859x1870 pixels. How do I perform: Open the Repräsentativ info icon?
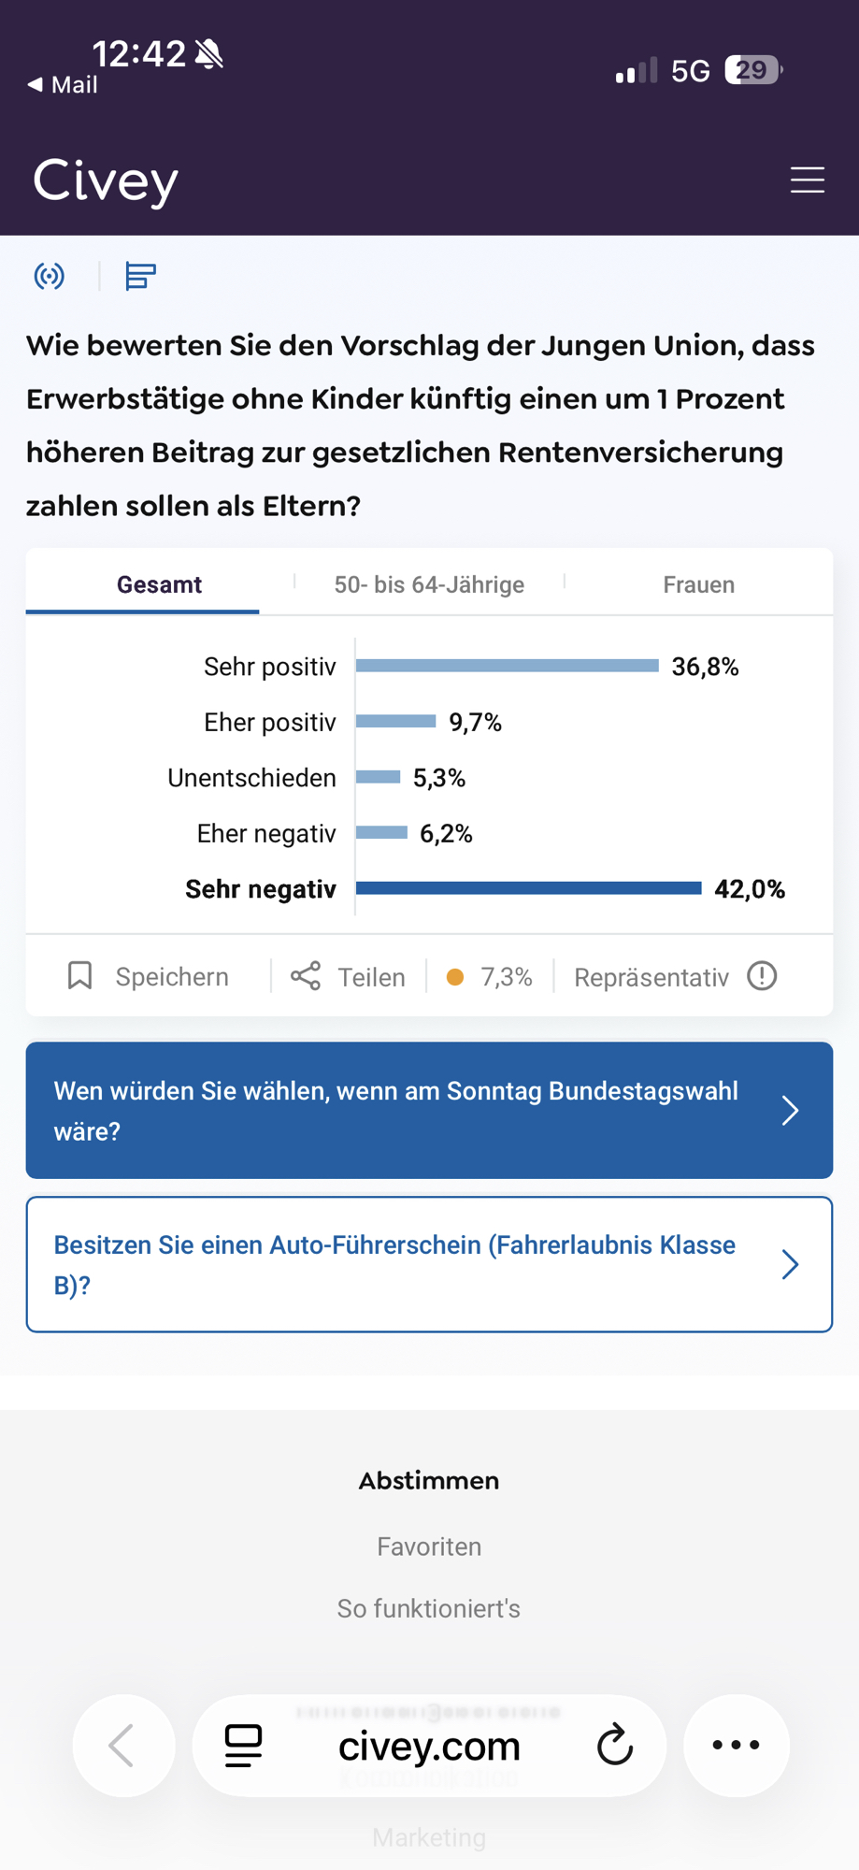click(762, 976)
